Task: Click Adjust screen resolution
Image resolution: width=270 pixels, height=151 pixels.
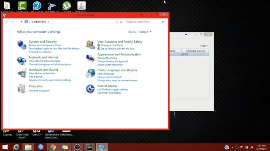Action: click(x=110, y=65)
